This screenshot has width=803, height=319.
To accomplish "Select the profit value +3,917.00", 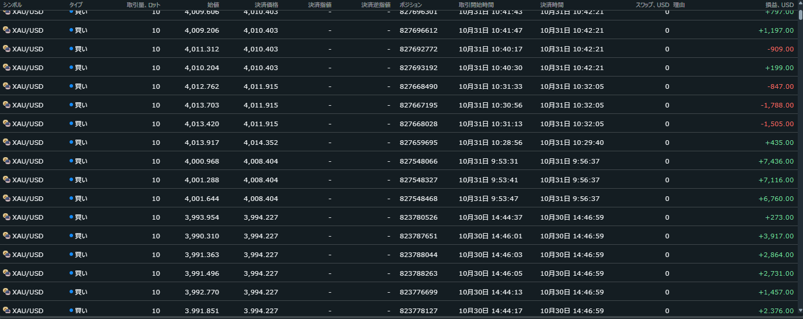I will coord(776,236).
